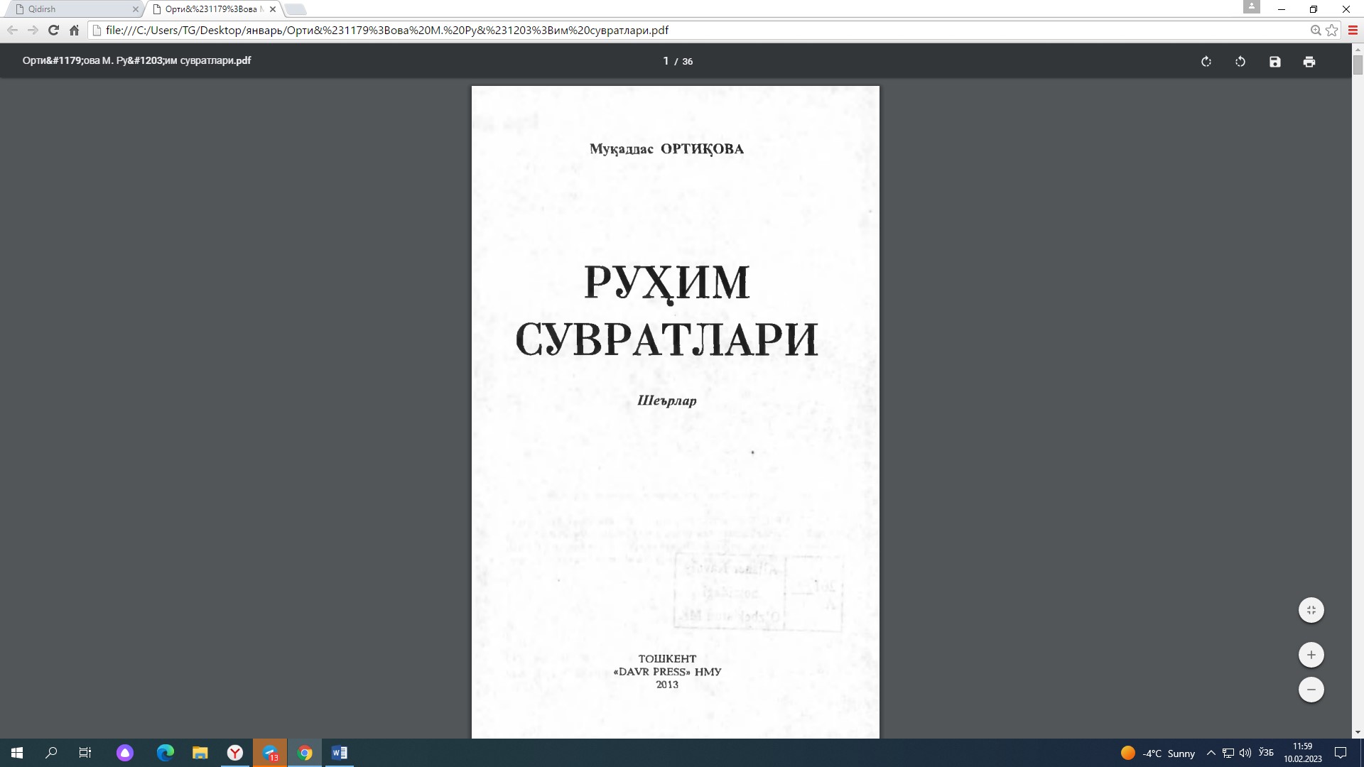Toggle the bookmark star for this page

click(1333, 31)
